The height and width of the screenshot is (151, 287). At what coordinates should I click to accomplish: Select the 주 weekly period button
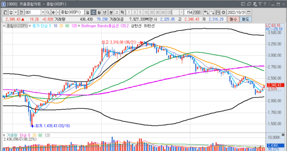point(93,12)
